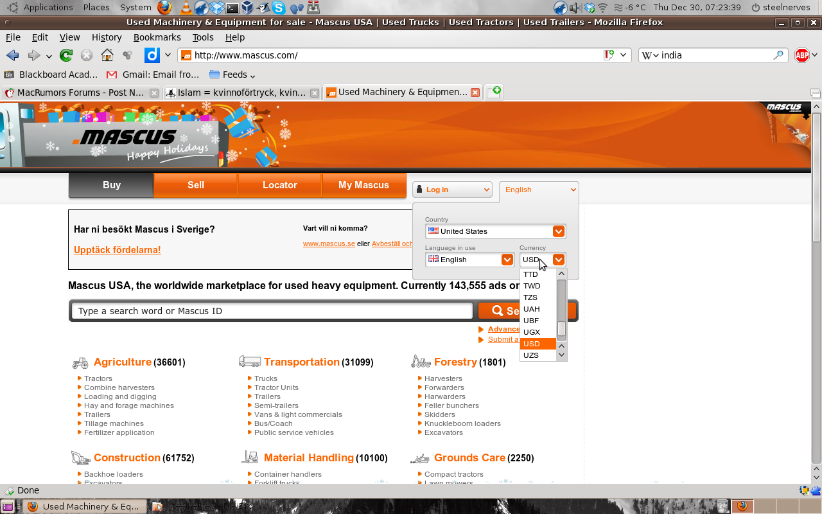Open the www.mascus.se link
The width and height of the screenshot is (822, 514).
coord(329,244)
